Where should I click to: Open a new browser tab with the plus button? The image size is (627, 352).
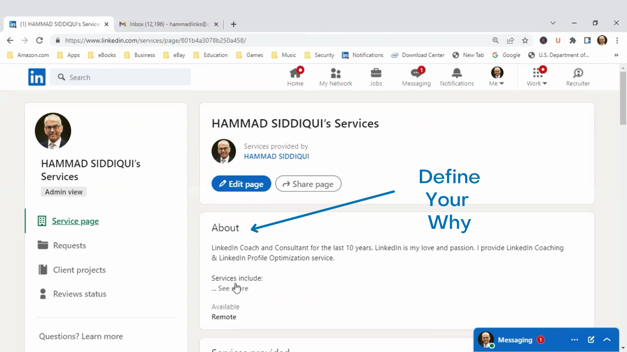(233, 24)
